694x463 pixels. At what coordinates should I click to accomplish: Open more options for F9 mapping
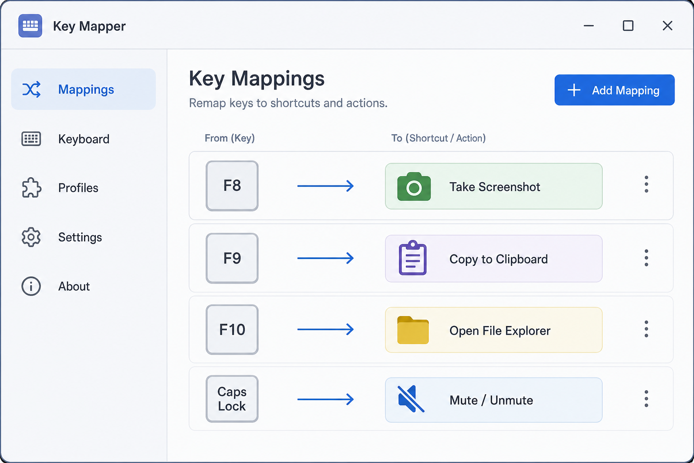point(647,258)
